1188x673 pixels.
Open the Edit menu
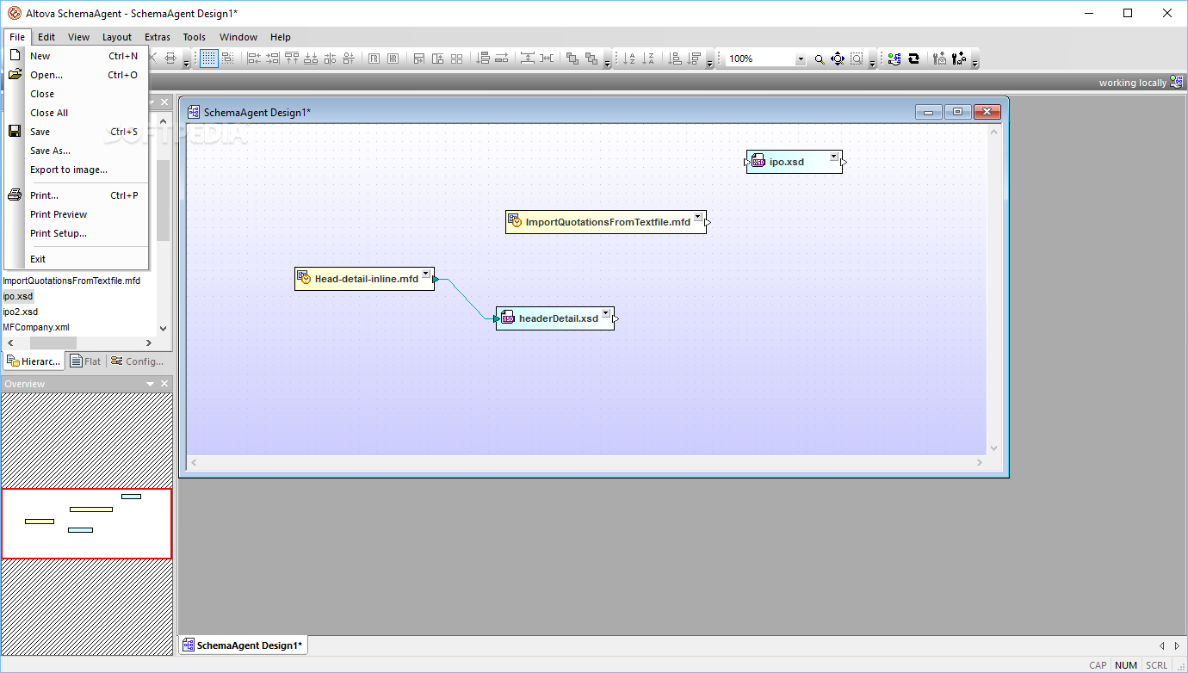[46, 37]
